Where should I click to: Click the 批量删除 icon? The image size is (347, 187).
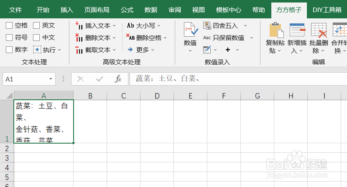tap(319, 30)
